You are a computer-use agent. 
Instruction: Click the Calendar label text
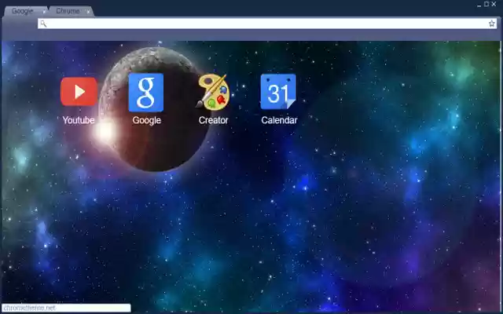pos(279,120)
